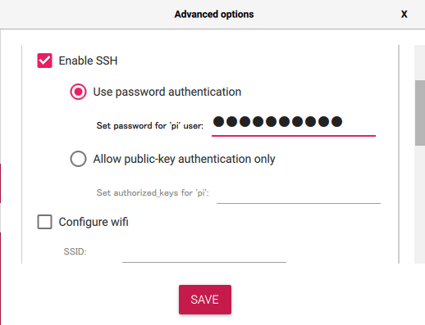Click the password field for 'pi' user
This screenshot has height=325, width=425.
pos(294,125)
